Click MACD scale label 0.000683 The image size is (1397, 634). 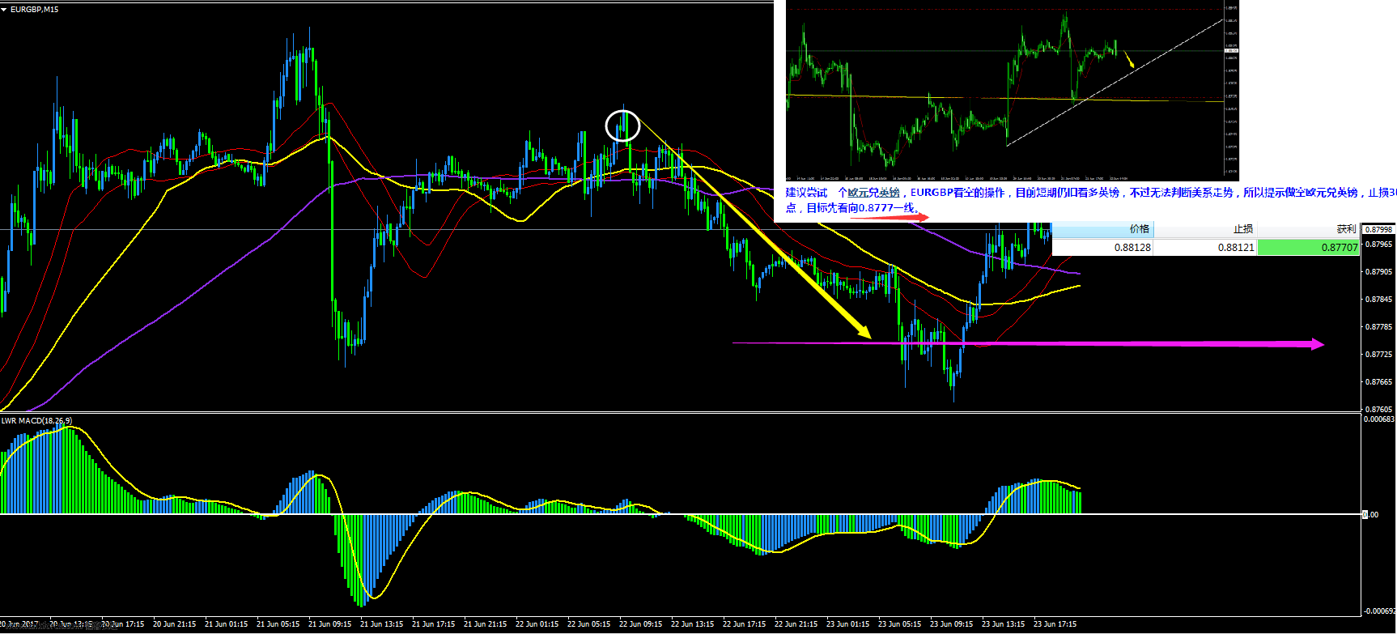[x=1379, y=419]
